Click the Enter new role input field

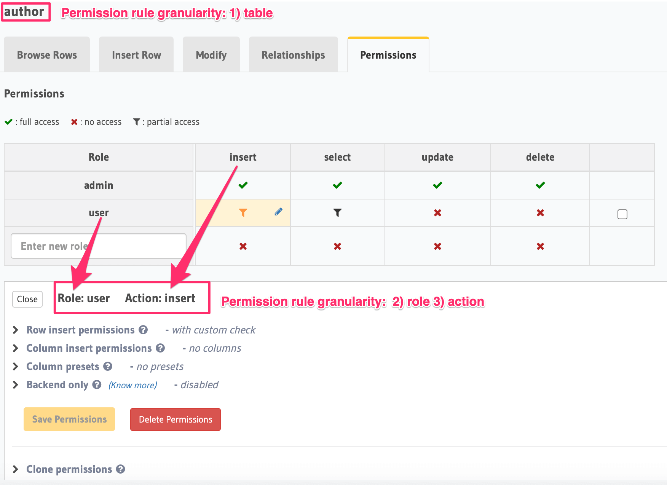(99, 246)
